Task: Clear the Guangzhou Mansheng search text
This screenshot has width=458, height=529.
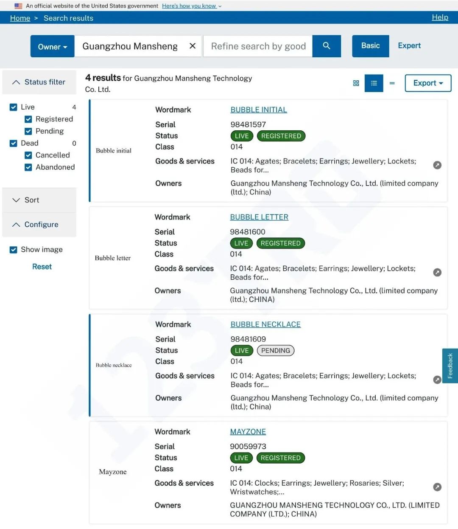Action: (193, 46)
